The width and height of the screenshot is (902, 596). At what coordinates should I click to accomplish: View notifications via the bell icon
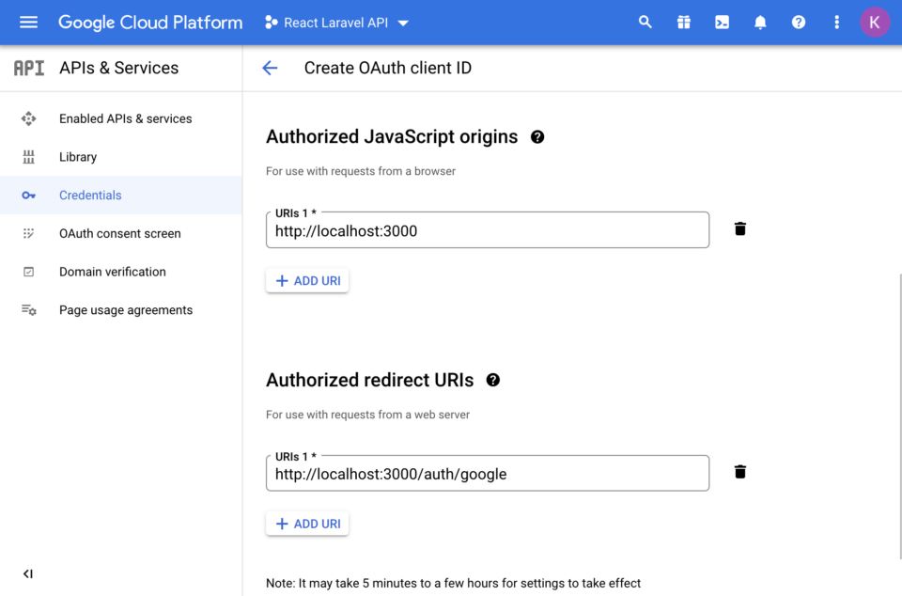pyautogui.click(x=760, y=22)
